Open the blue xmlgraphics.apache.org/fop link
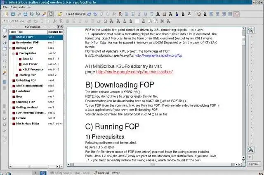The image size is (264, 175). coord(158,55)
